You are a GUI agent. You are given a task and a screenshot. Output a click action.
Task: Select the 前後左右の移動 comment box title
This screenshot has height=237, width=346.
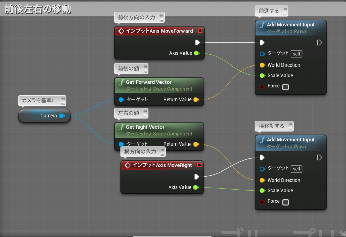(38, 9)
